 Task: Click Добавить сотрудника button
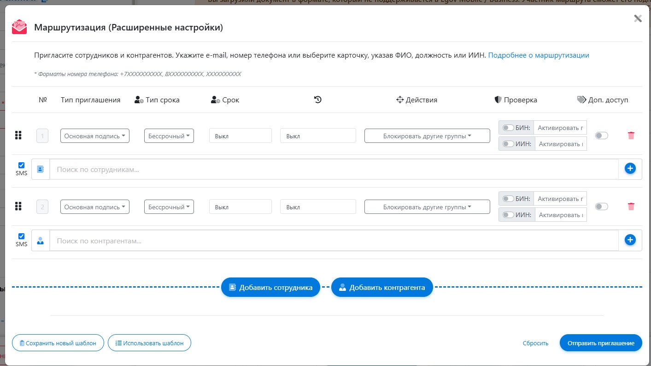(270, 288)
